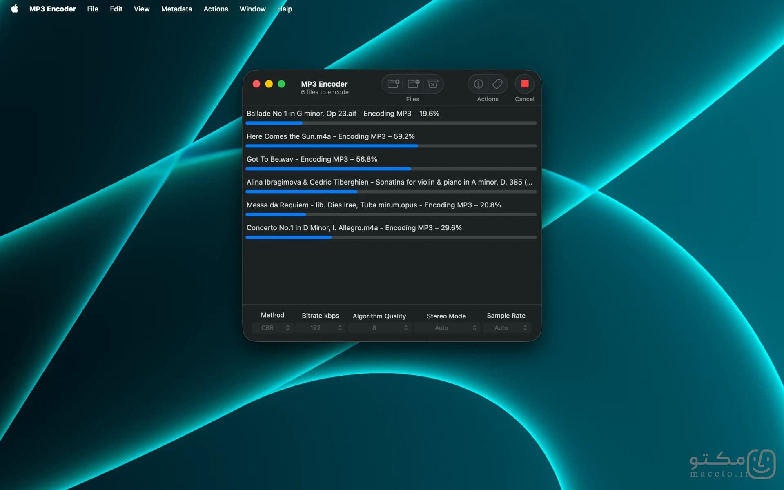The width and height of the screenshot is (784, 490).
Task: Click the Messa da Requiem progress bar
Action: coord(391,214)
